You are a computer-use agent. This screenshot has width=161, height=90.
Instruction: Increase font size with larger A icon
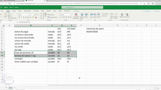tap(35, 15)
